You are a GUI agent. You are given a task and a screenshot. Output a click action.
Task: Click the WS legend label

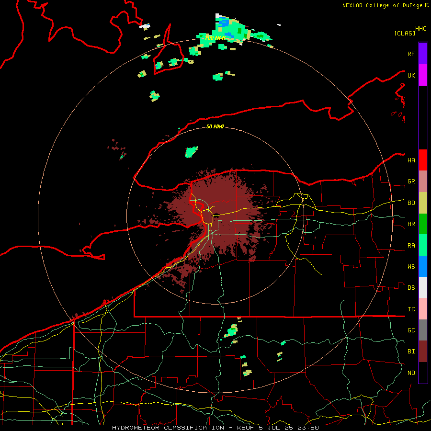[x=411, y=266]
